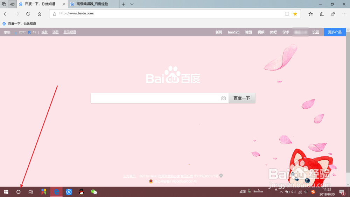
Task: Click the lock icon in address bar
Action: (x=55, y=14)
